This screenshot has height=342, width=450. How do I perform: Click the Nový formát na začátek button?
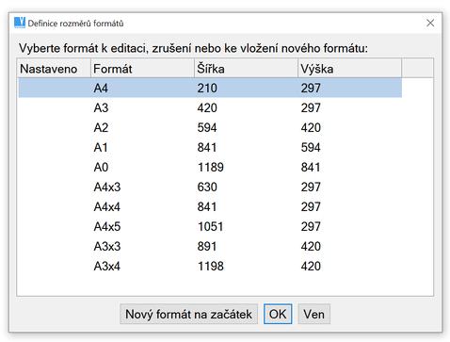[188, 314]
